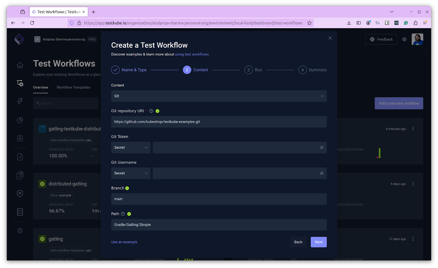
Task: Click the docs: example label tag
Action: pos(61,195)
